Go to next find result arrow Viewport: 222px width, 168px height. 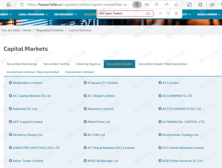[169, 13]
